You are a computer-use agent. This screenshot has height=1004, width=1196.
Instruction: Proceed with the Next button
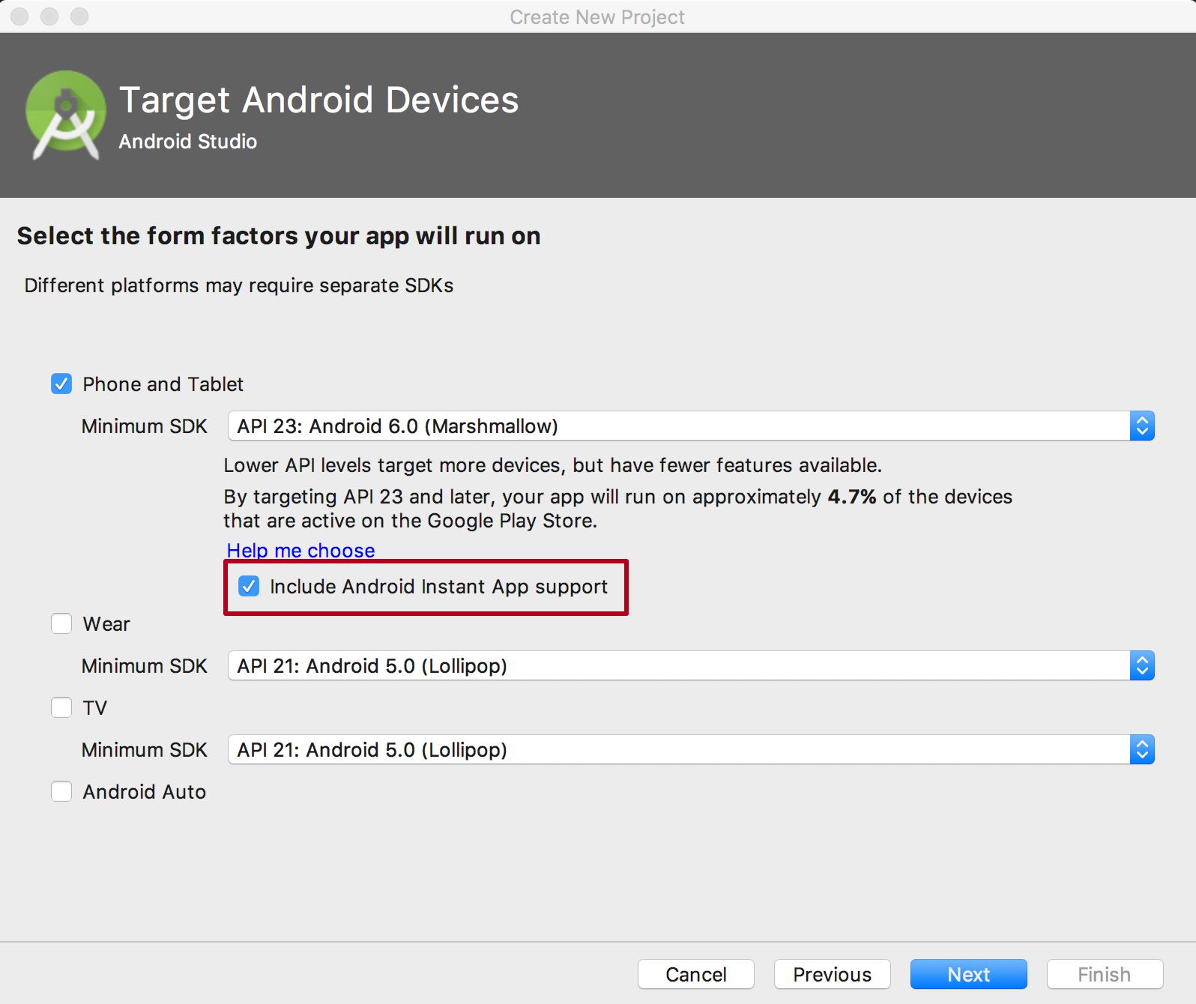[969, 974]
